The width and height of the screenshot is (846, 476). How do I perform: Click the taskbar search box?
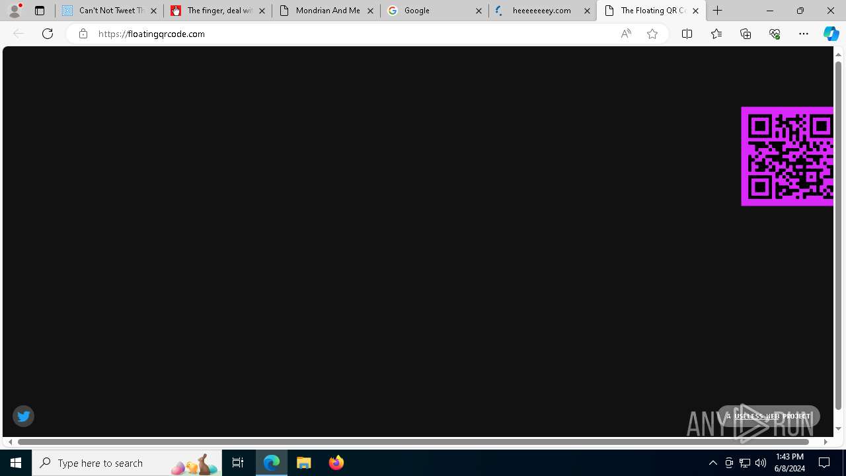(x=127, y=463)
